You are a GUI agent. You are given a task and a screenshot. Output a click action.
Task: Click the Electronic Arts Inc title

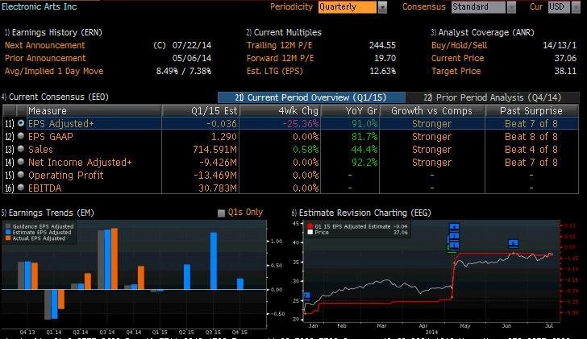click(x=39, y=6)
